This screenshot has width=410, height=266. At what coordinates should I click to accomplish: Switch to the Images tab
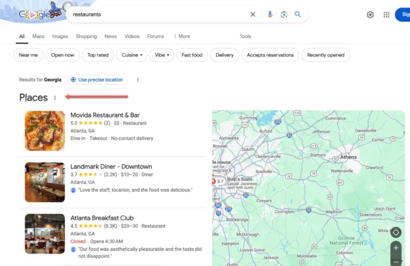point(60,36)
